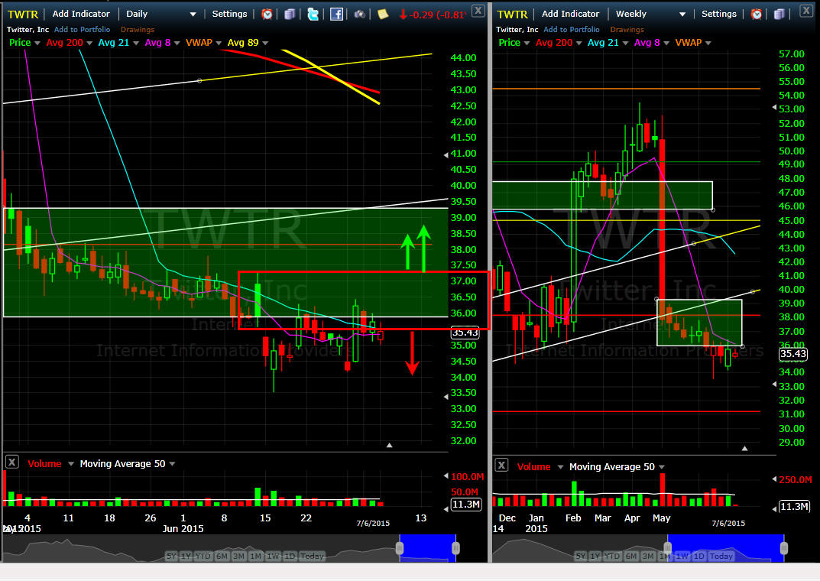Click TWTR ticker symbol in Weekly chart
The height and width of the screenshot is (581, 820).
pyautogui.click(x=513, y=15)
